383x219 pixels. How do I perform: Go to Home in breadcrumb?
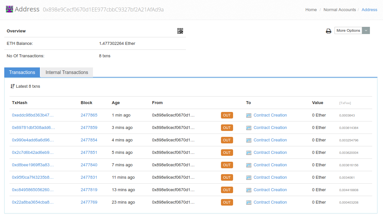click(x=311, y=10)
